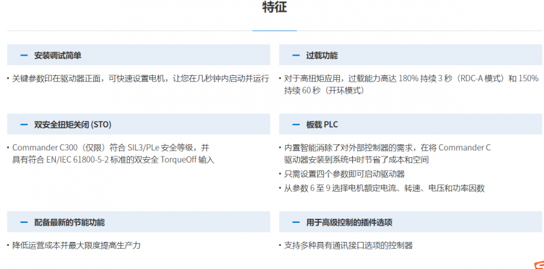Click the minus icon beside 双安全扭矩关闭 (STO)

coord(24,125)
